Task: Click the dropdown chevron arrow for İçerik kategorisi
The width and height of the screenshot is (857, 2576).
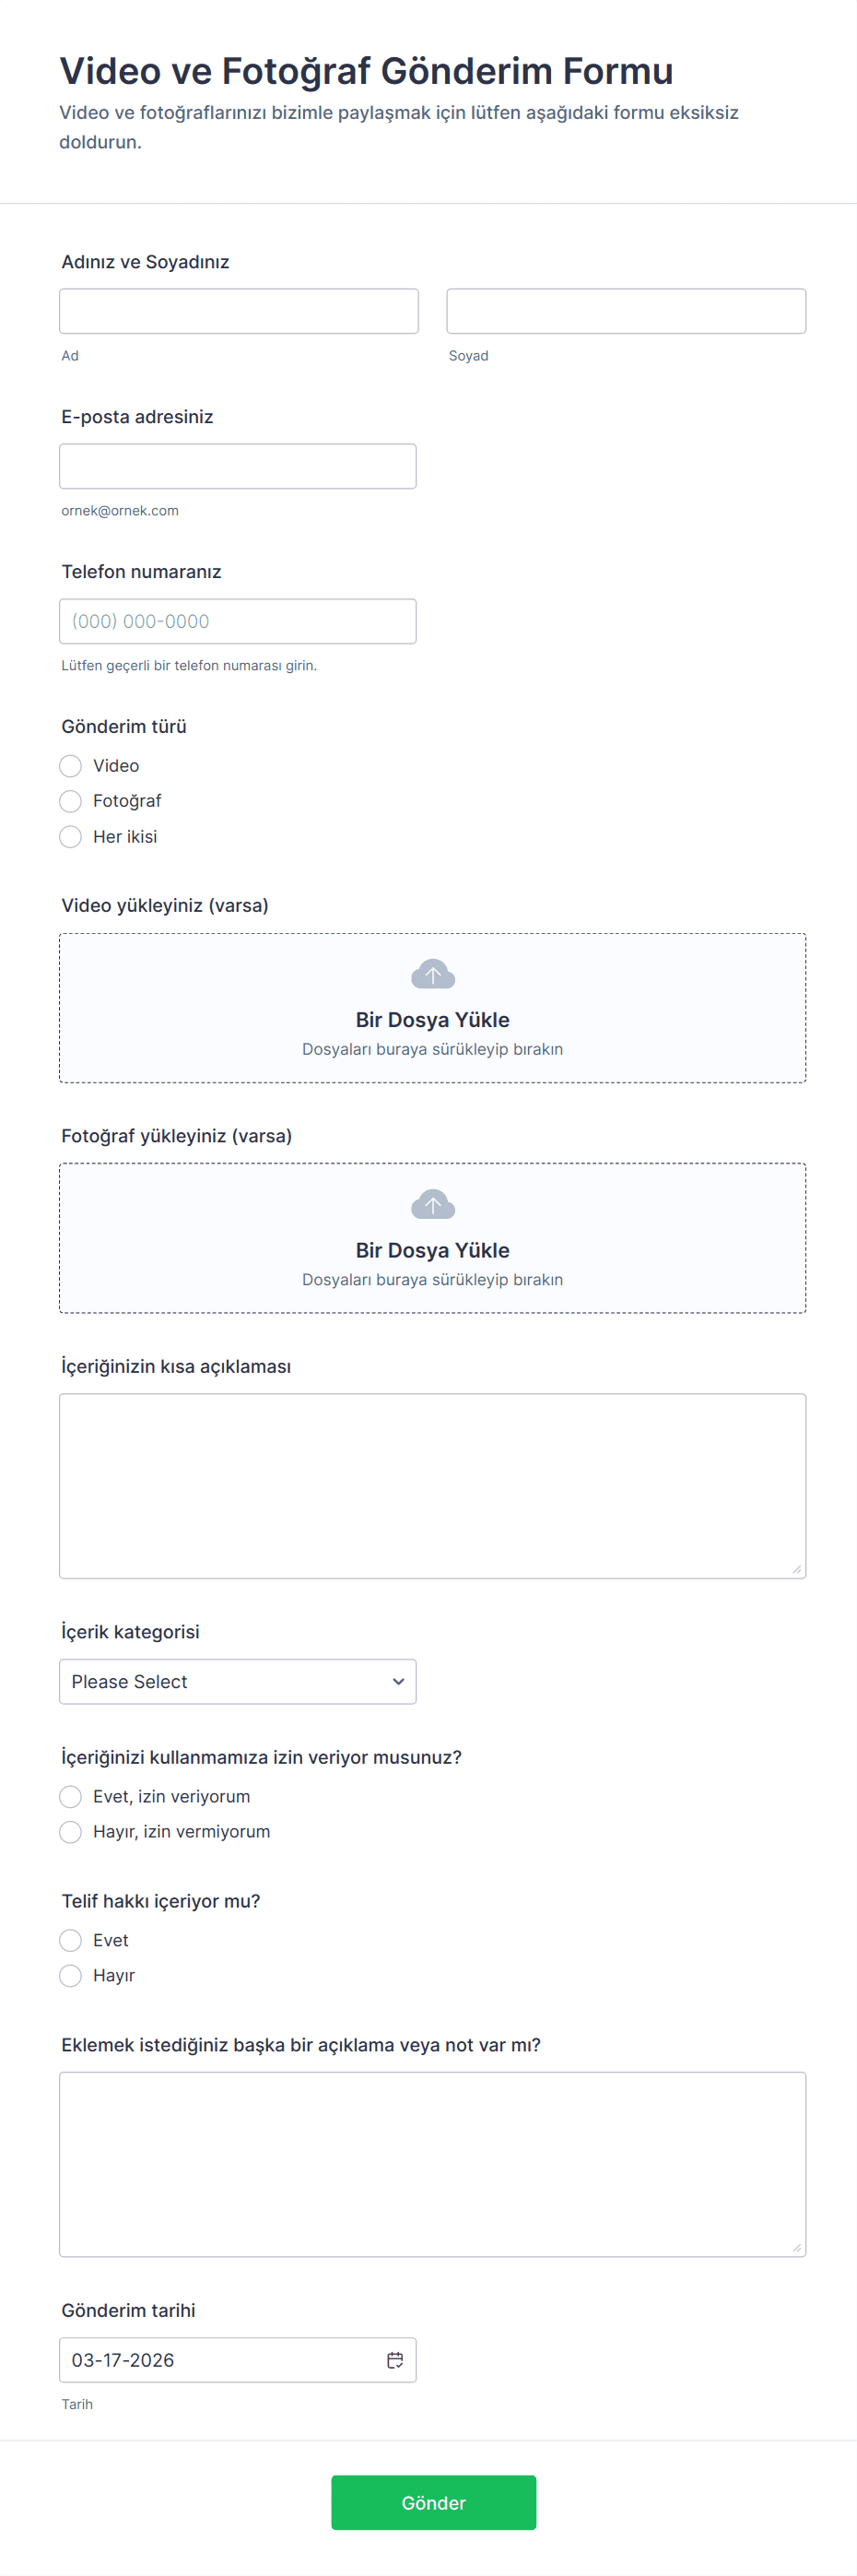Action: point(398,1681)
